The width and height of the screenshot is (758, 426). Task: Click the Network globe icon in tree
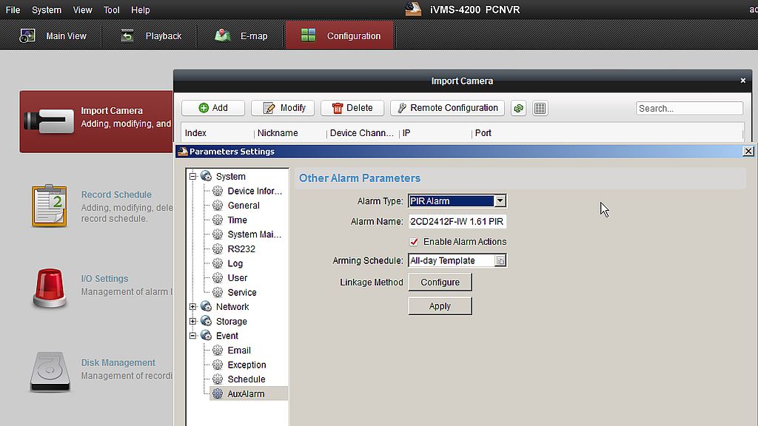click(x=207, y=307)
